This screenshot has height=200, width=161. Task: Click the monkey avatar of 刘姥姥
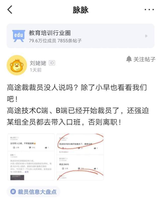tap(17, 65)
